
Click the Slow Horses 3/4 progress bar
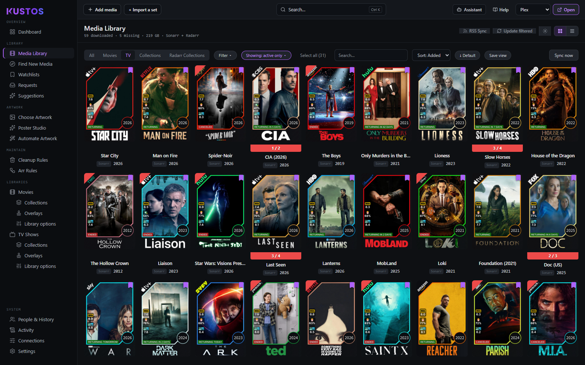pyautogui.click(x=497, y=148)
